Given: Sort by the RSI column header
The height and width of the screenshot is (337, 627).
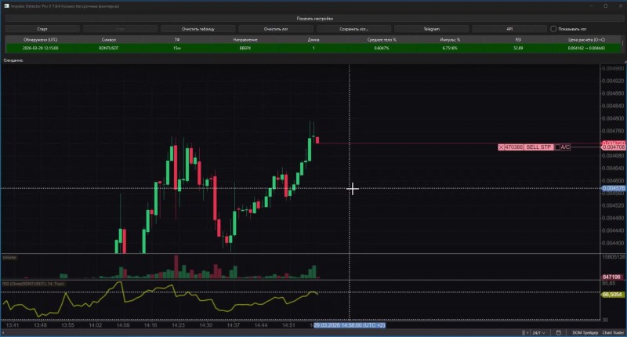Looking at the screenshot, I should coord(518,39).
